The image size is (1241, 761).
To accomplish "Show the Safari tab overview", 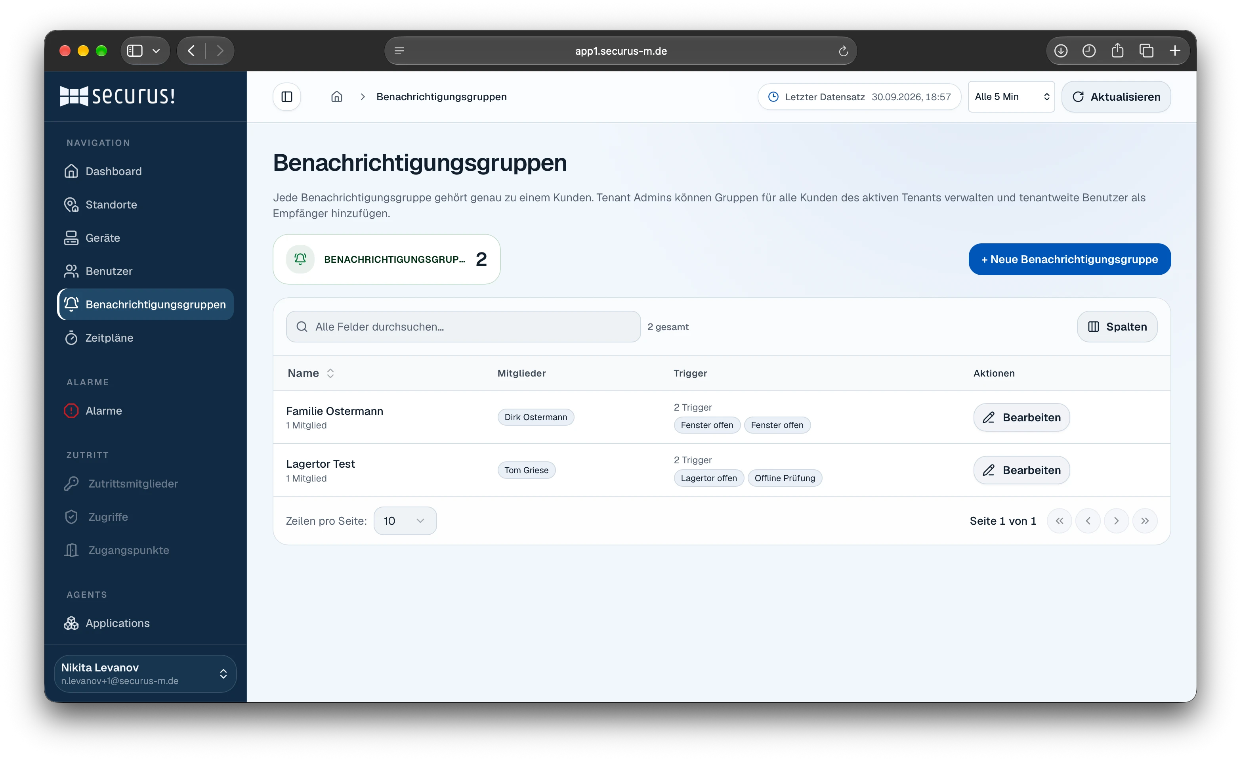I will point(1146,51).
